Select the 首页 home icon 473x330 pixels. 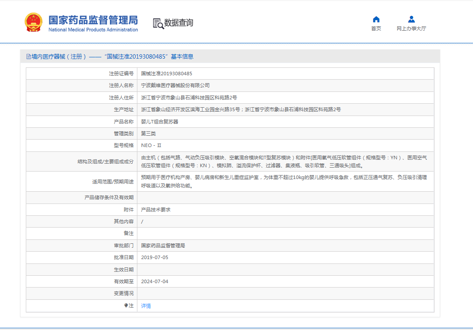(x=376, y=19)
